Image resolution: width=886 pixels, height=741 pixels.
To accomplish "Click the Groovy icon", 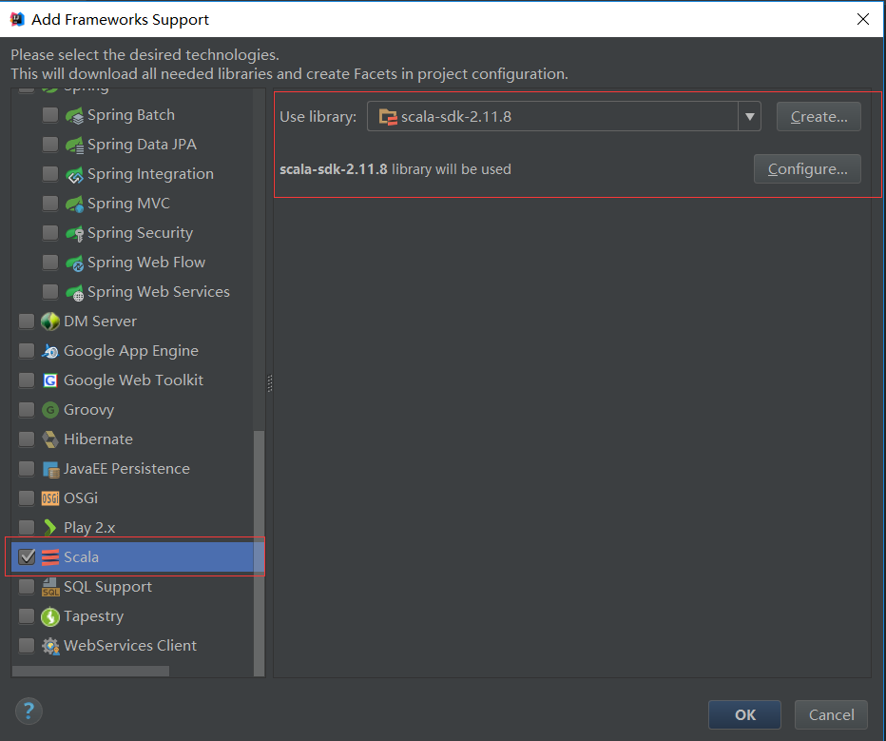I will 50,410.
